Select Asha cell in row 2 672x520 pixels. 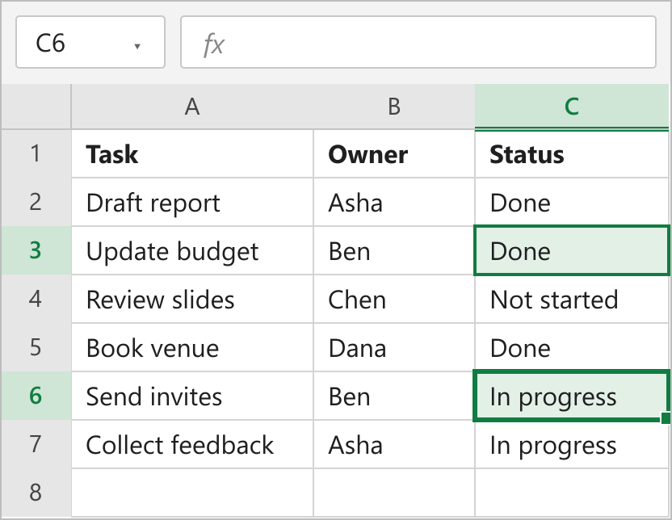click(394, 202)
